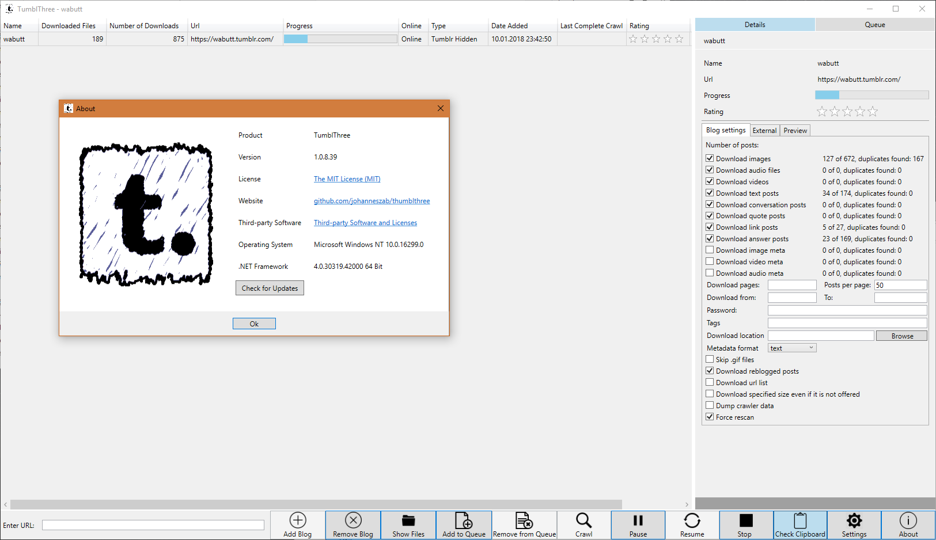The image size is (936, 540).
Task: Stop the crawl with the Stop icon
Action: [746, 520]
